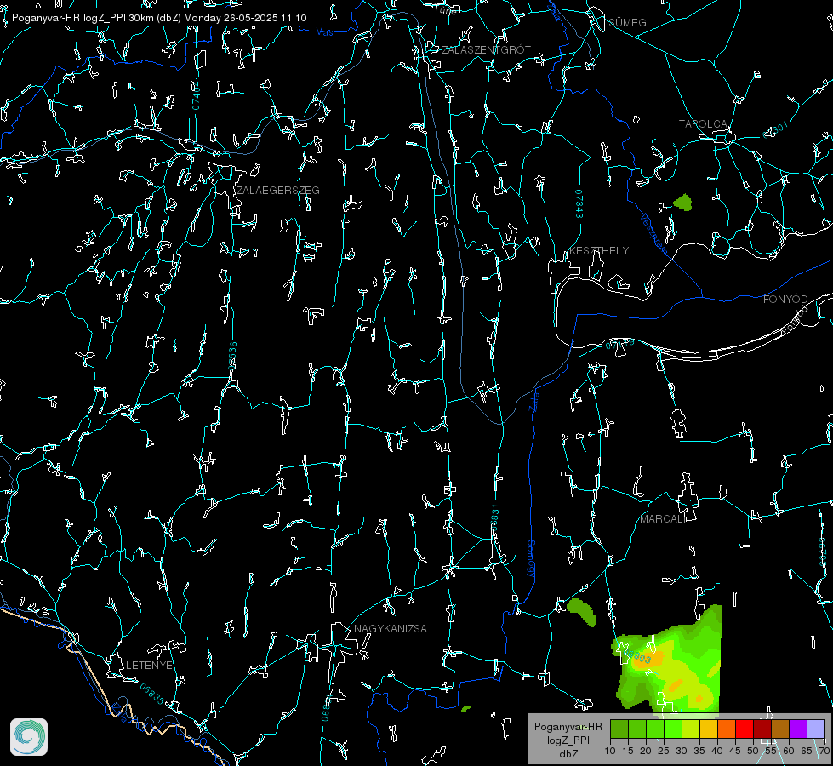Click the MARCALI town label

click(662, 519)
